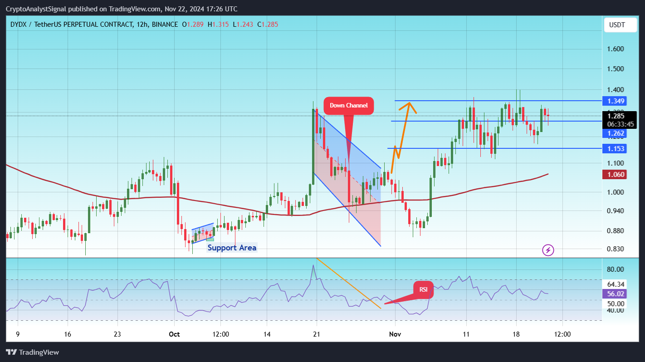The width and height of the screenshot is (645, 362).
Task: Click the 1.153 blue price label
Action: [616, 148]
